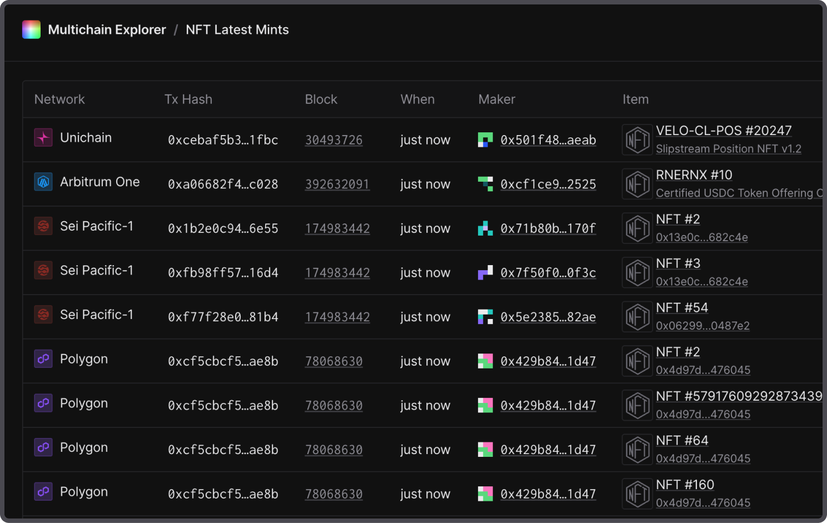Open the Multichain Explorer breadcrumb link
This screenshot has height=523, width=827.
[x=107, y=29]
